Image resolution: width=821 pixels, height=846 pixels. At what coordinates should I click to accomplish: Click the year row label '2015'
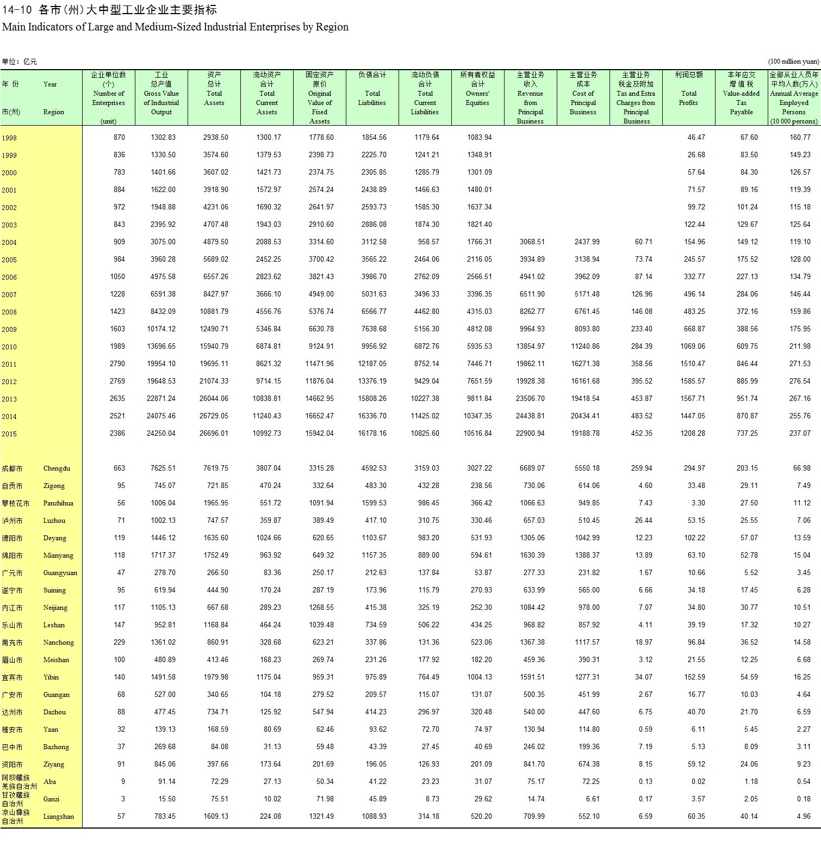coord(9,434)
